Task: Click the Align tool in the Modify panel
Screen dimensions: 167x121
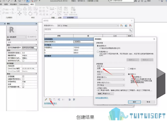Action: pyautogui.click(x=19, y=9)
